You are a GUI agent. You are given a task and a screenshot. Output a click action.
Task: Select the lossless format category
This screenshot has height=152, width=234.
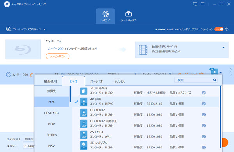[51, 91]
